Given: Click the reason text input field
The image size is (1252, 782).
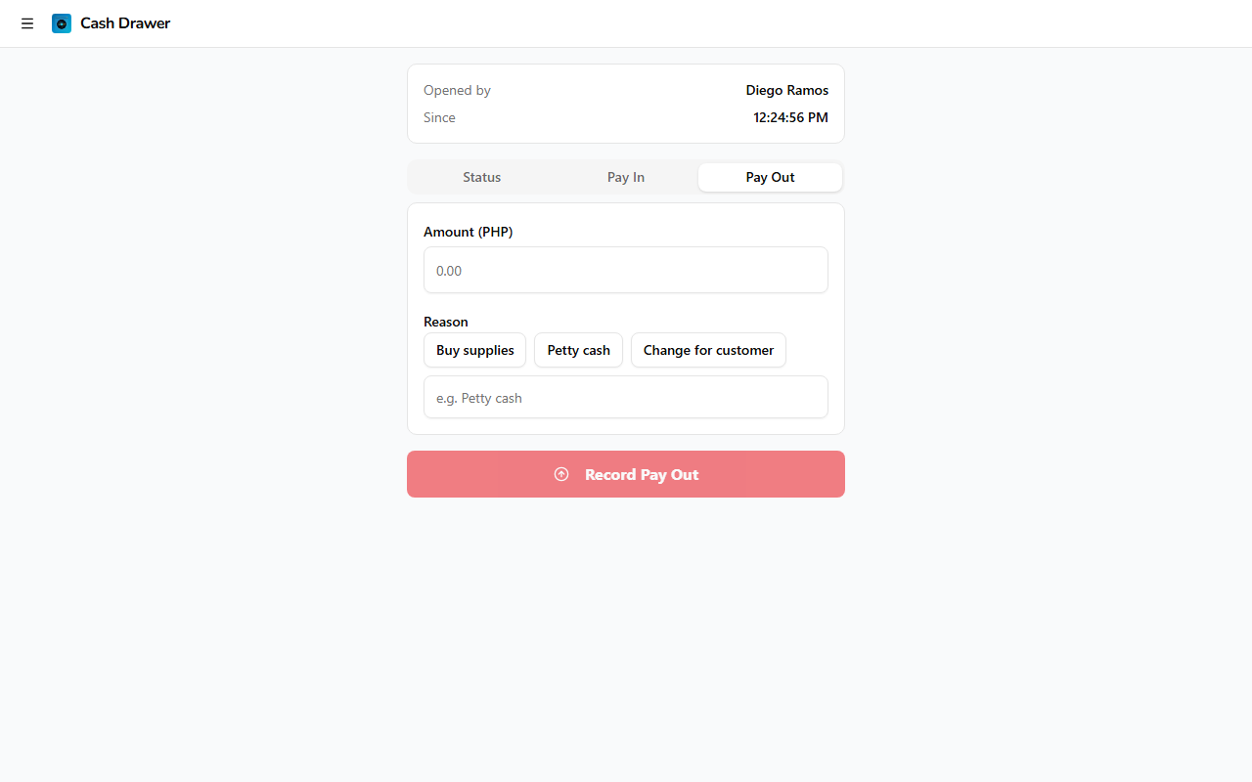Looking at the screenshot, I should point(626,397).
